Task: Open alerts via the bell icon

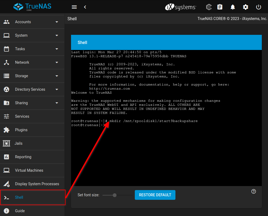Action: click(x=233, y=7)
